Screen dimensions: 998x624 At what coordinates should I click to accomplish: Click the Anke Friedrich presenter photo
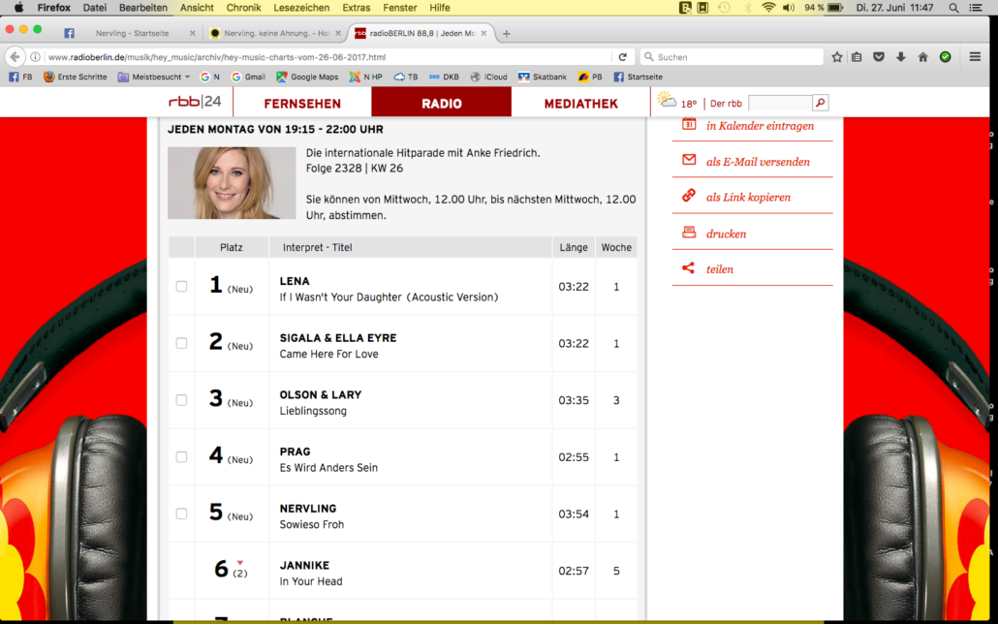(232, 183)
